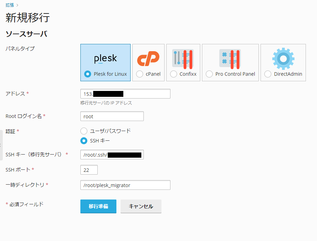
Task: Select Plesk for Linux radio button
Action: click(88, 74)
